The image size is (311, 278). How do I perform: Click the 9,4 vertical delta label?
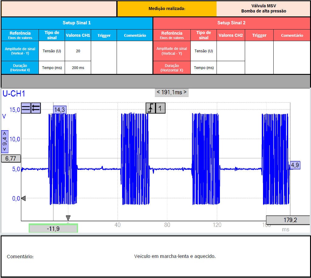[x=5, y=142]
